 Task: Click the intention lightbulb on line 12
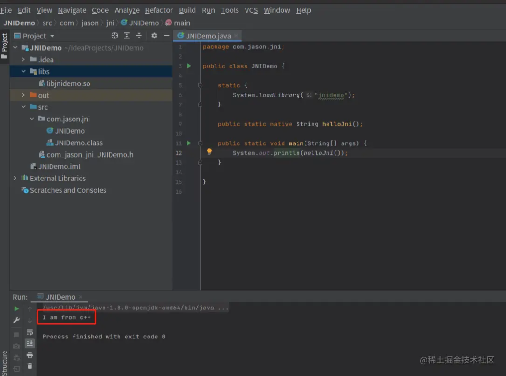(x=209, y=151)
